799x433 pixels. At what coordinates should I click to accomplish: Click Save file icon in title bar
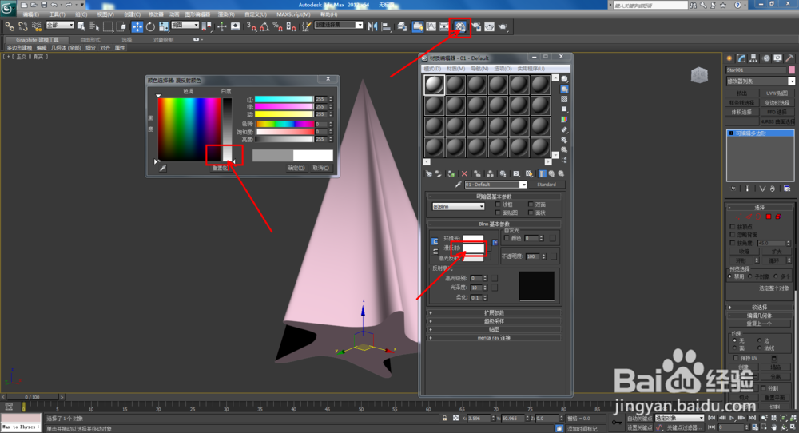(x=44, y=5)
